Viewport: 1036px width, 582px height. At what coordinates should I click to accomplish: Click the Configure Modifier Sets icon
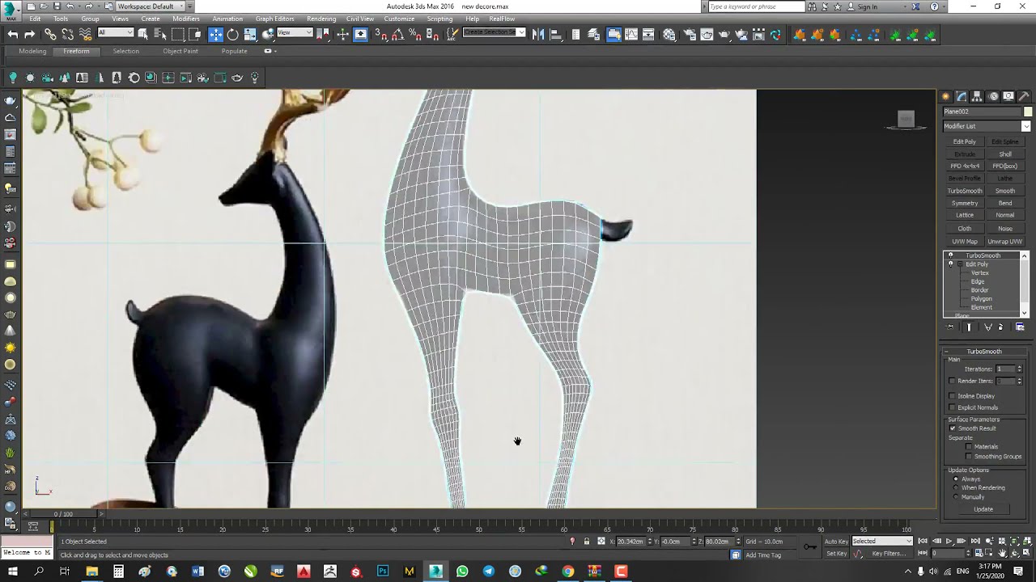point(1020,327)
